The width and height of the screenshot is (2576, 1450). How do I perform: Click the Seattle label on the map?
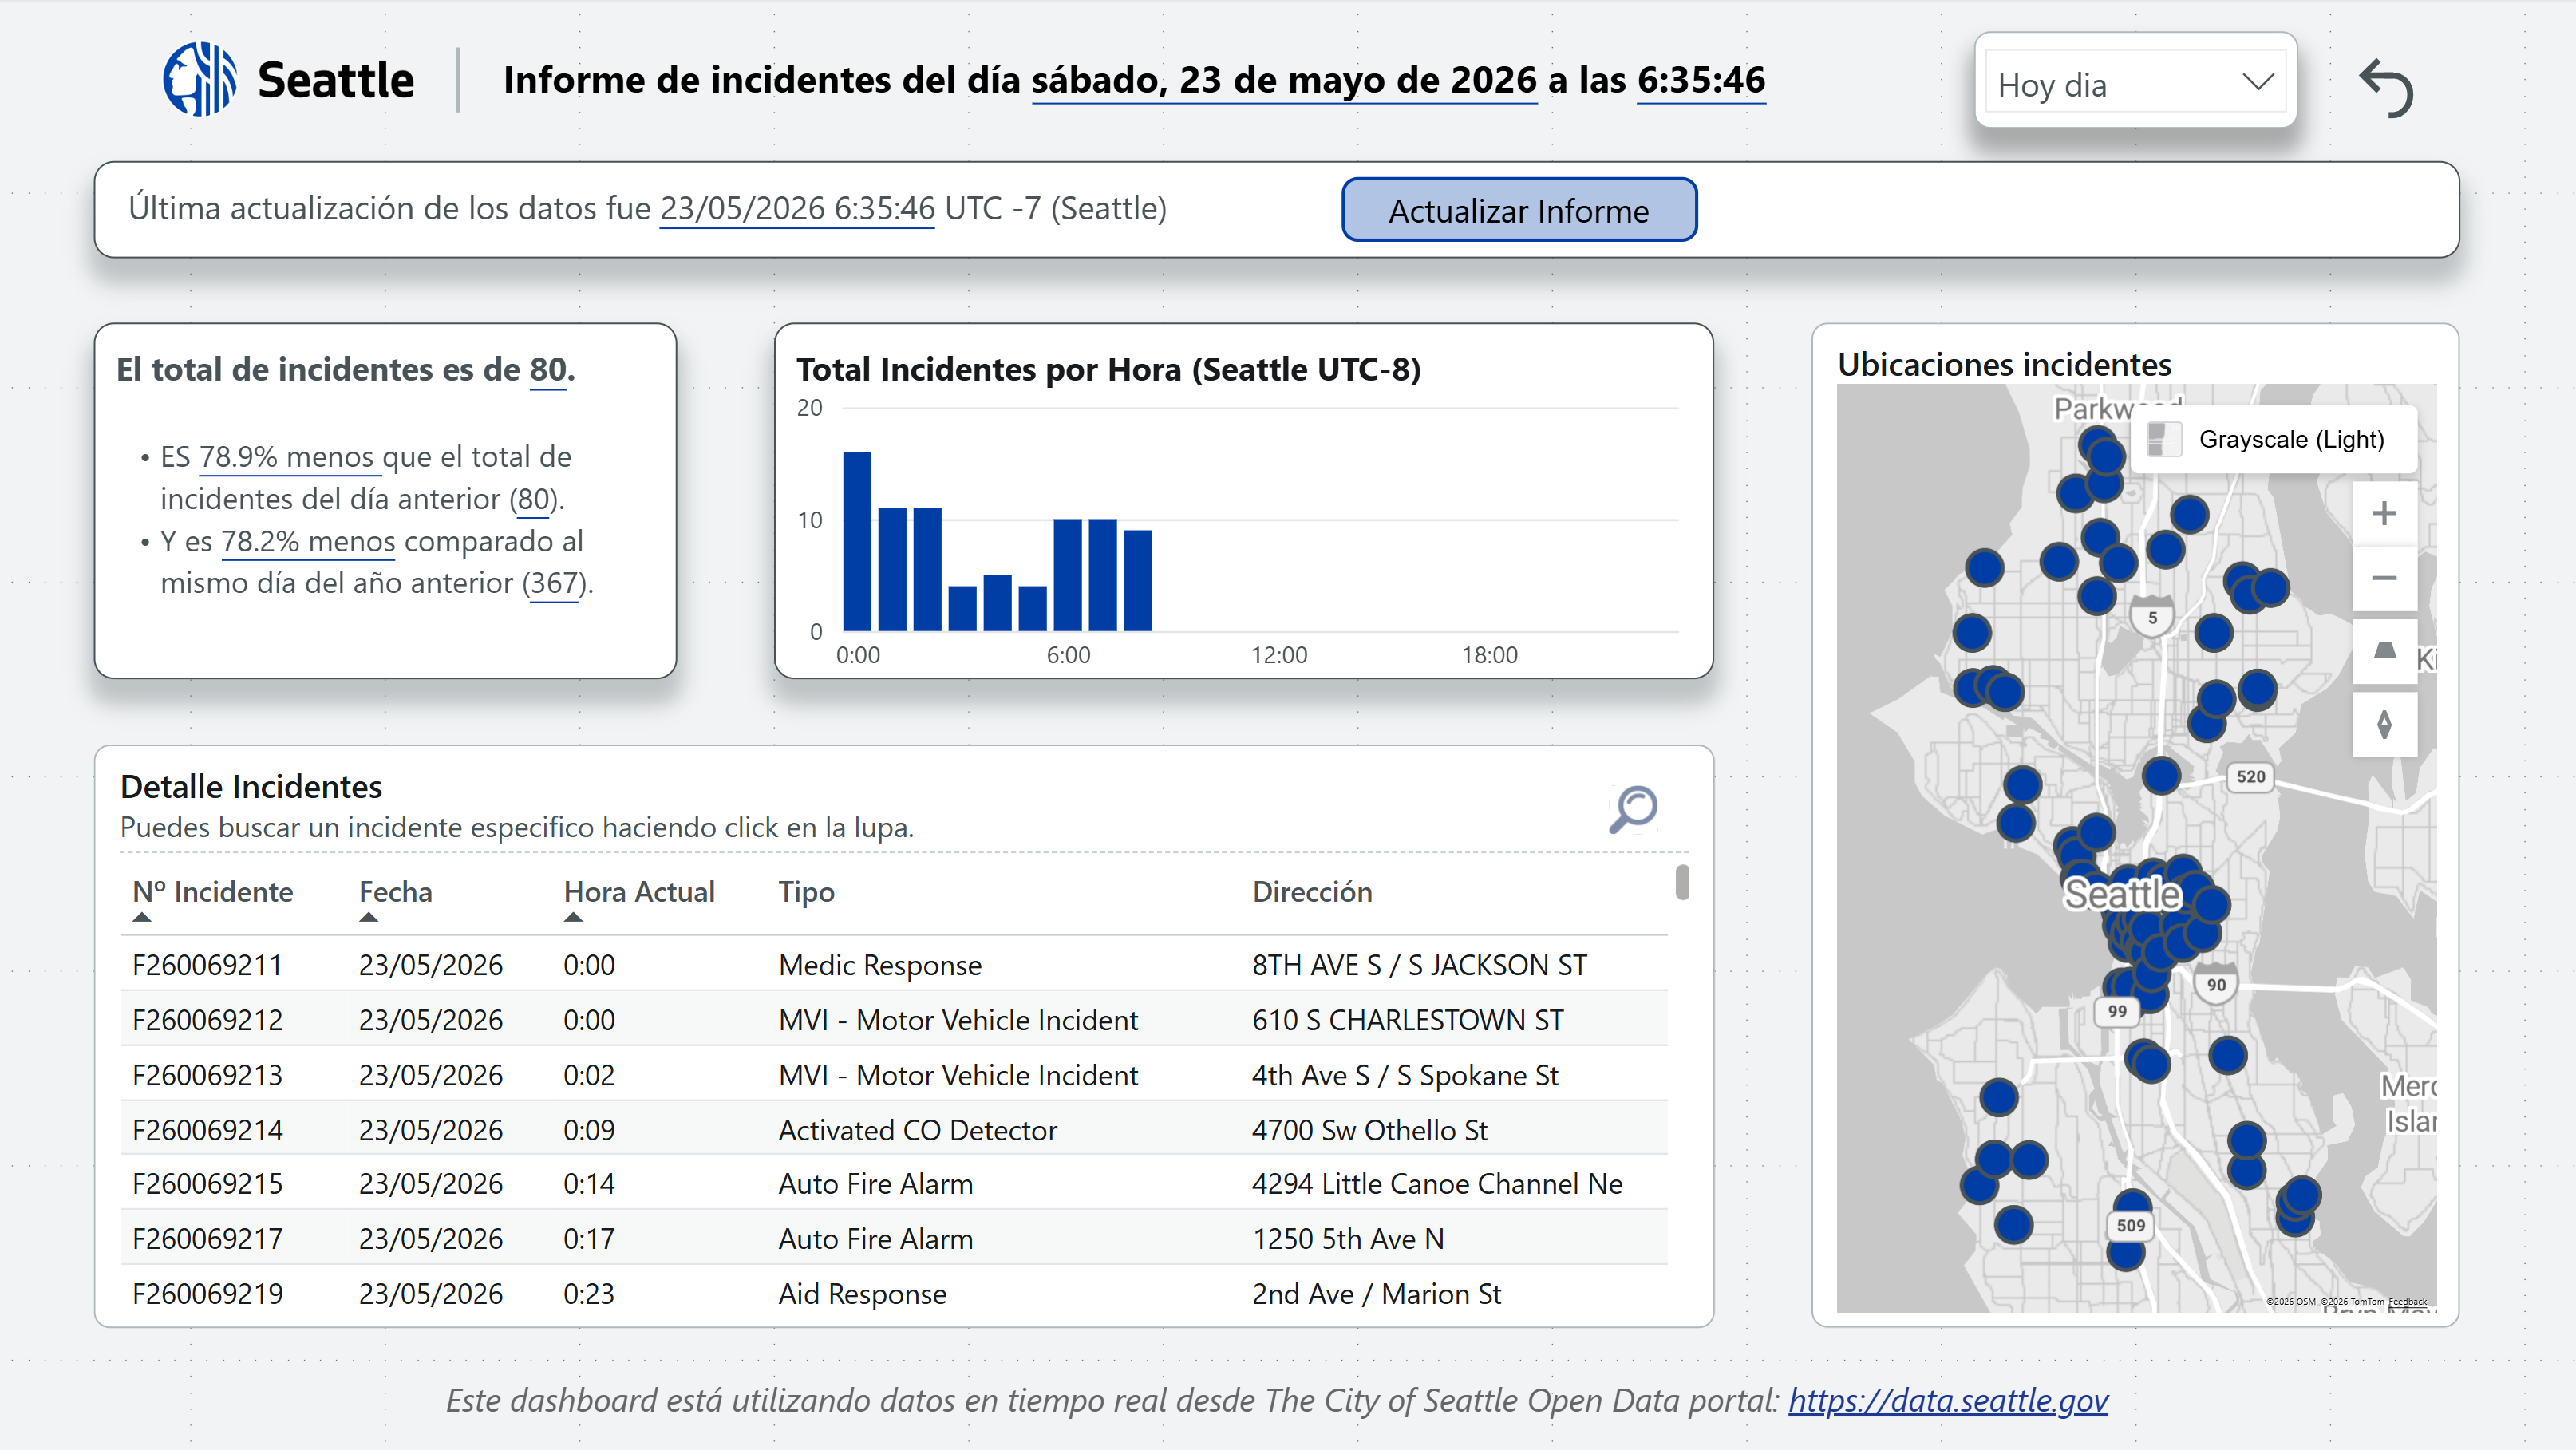pos(2122,894)
